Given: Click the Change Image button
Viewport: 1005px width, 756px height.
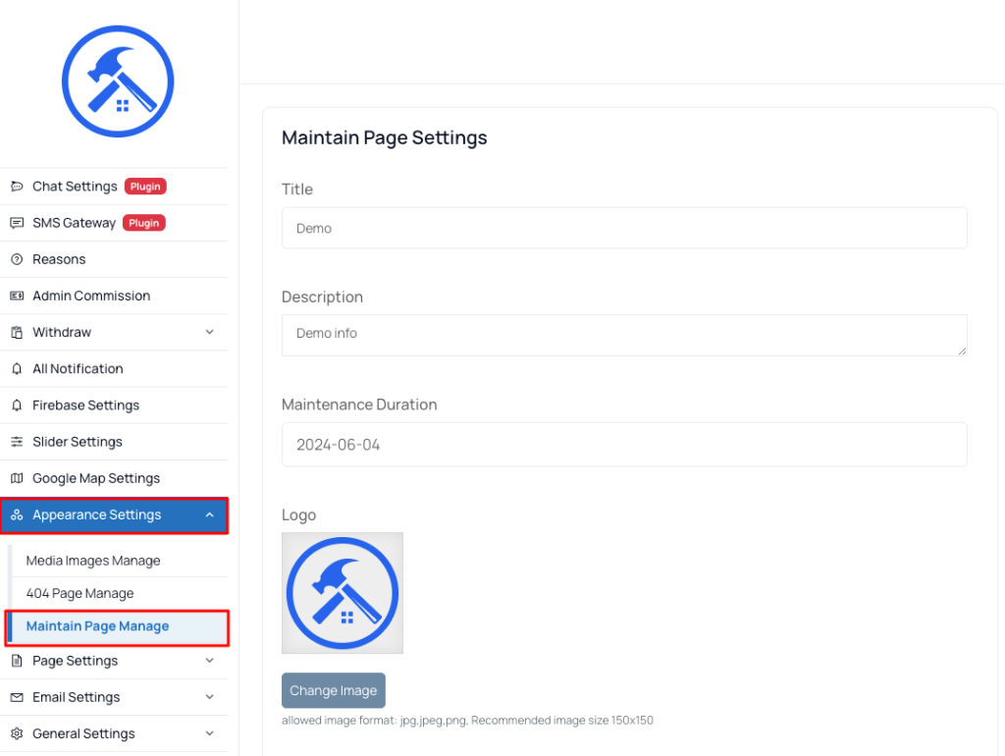Looking at the screenshot, I should click(334, 690).
